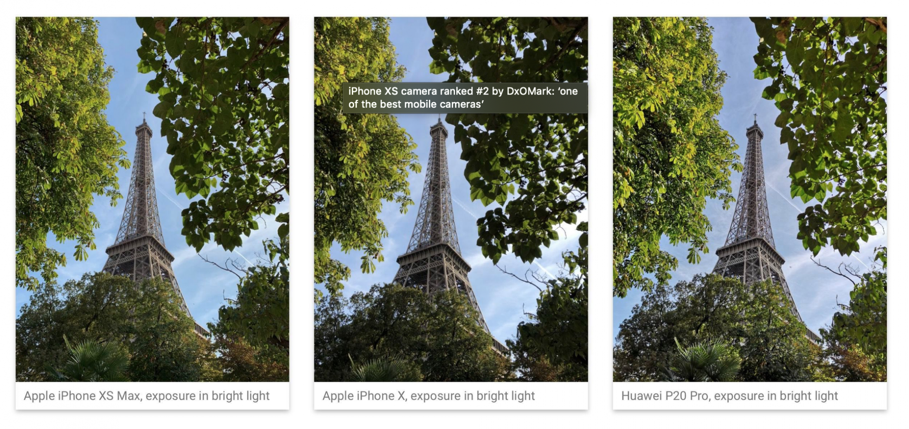Viewport: 909px width, 429px height.
Task: Open the Apple iPhone X photo
Action: tap(451, 199)
